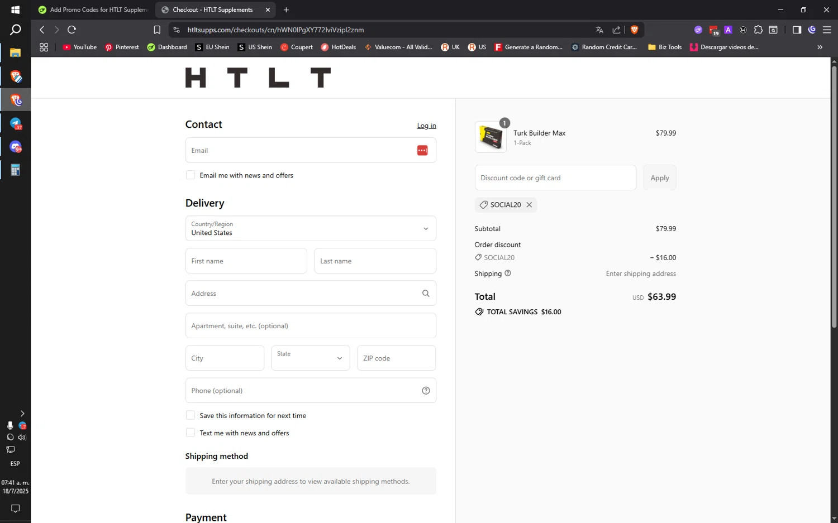Image resolution: width=838 pixels, height=523 pixels.
Task: Open File Explorer from taskbar
Action: [15, 53]
